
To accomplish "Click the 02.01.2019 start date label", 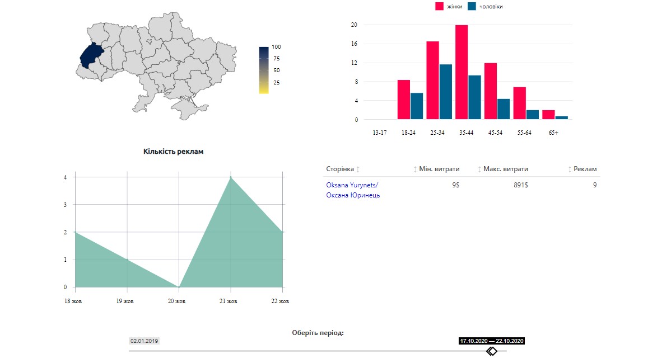I will [x=144, y=341].
